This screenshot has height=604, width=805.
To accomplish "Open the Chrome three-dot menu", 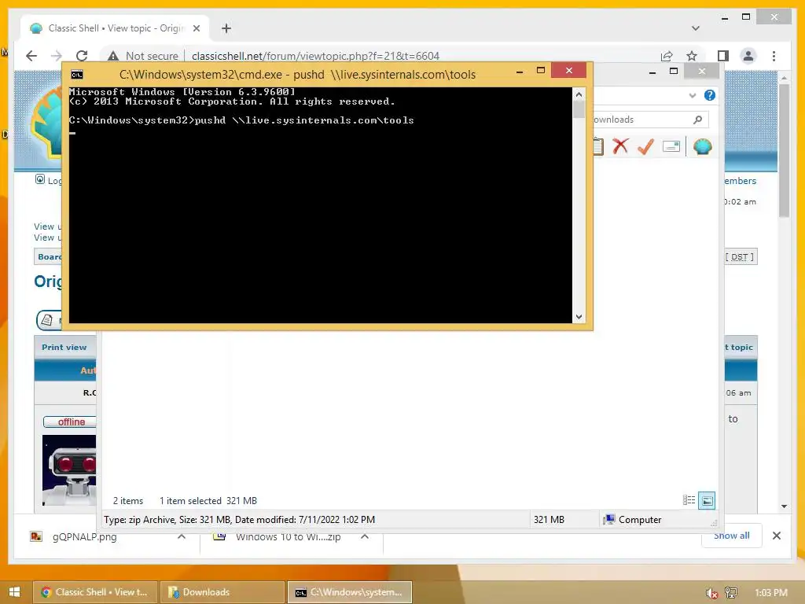I will 774,56.
